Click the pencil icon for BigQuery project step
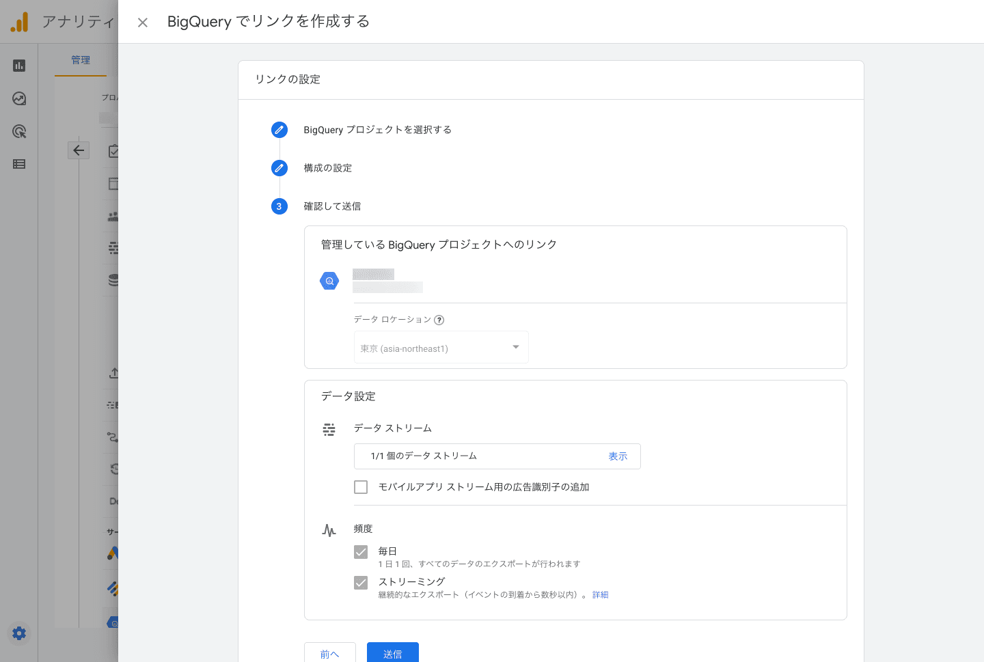This screenshot has width=984, height=662. [279, 130]
